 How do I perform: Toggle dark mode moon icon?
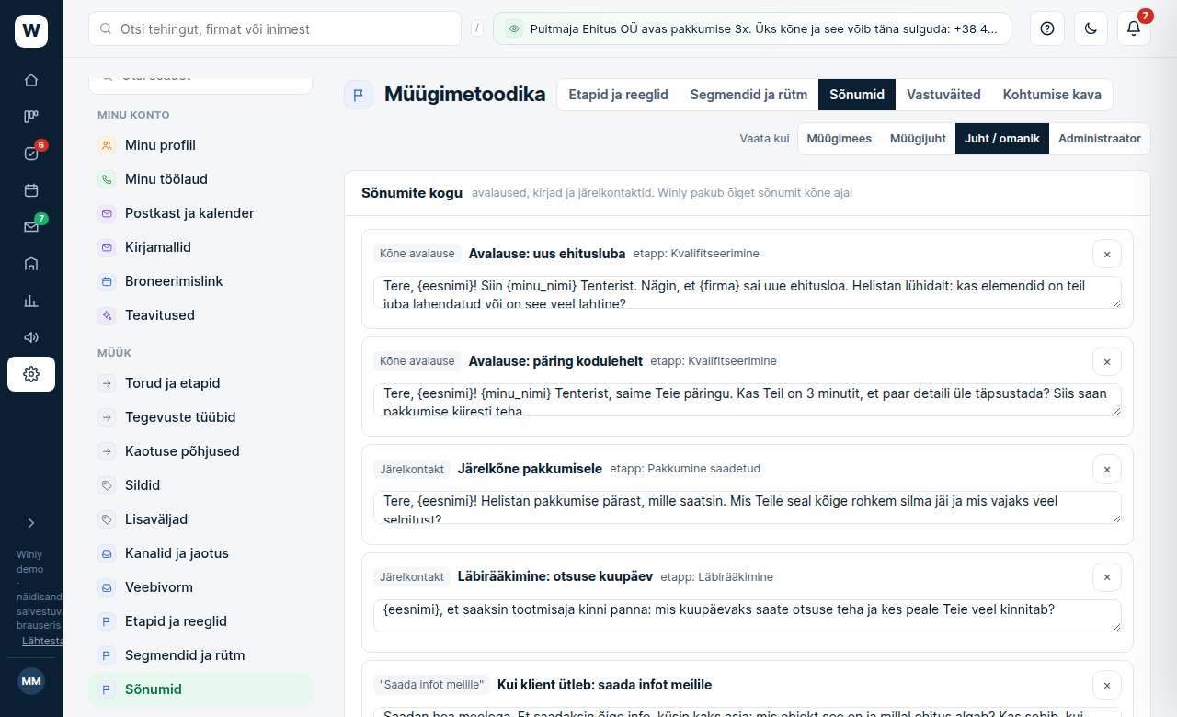1091,28
